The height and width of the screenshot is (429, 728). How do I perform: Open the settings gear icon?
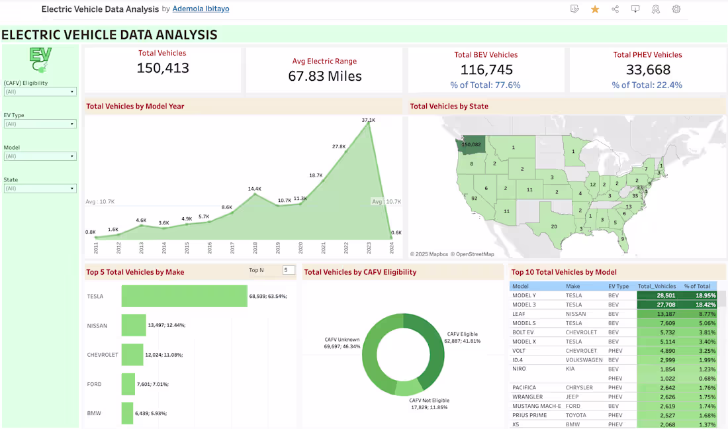676,9
